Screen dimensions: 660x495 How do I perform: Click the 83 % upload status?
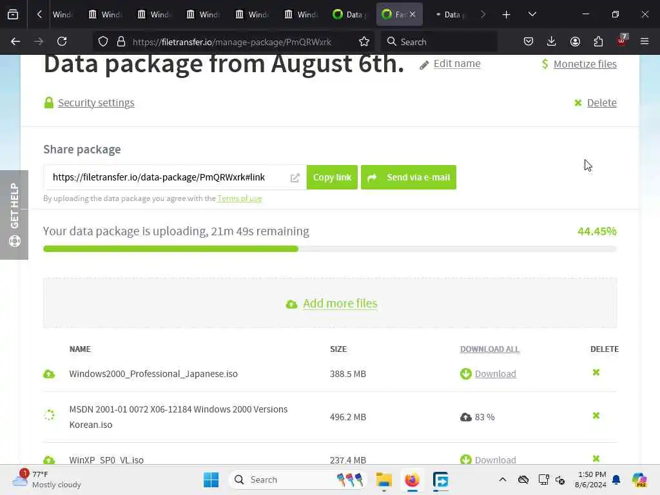[485, 417]
